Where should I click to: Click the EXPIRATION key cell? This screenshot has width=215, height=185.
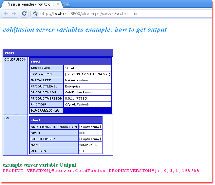pos(47,74)
